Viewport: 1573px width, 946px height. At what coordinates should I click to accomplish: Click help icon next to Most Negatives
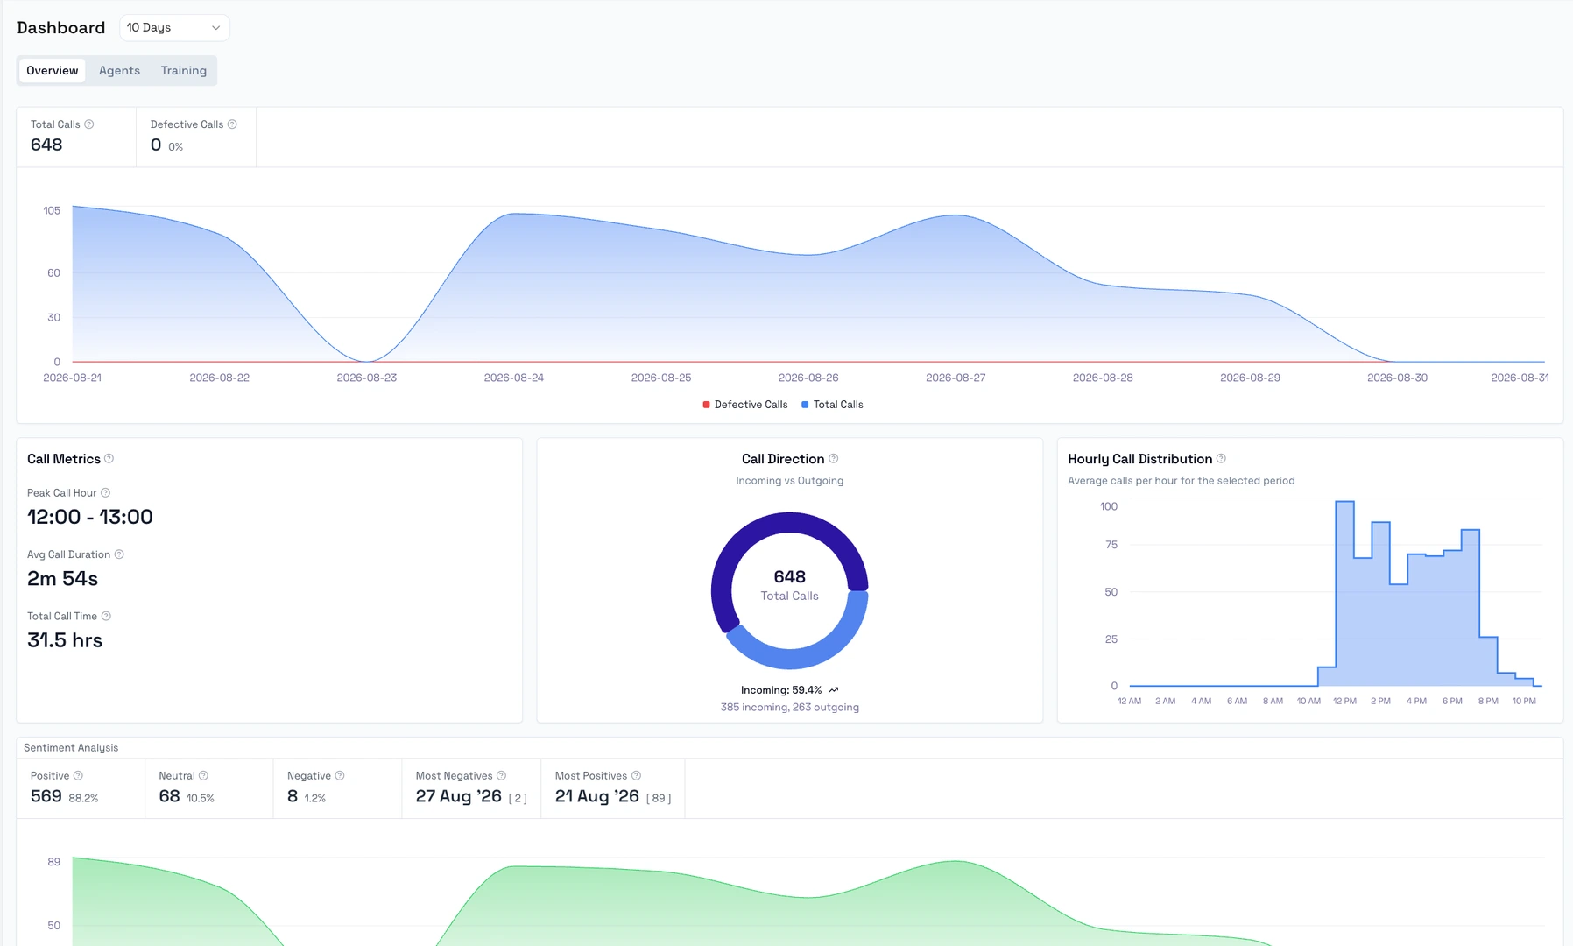(x=502, y=775)
